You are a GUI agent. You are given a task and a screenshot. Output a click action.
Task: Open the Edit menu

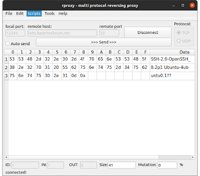point(20,13)
